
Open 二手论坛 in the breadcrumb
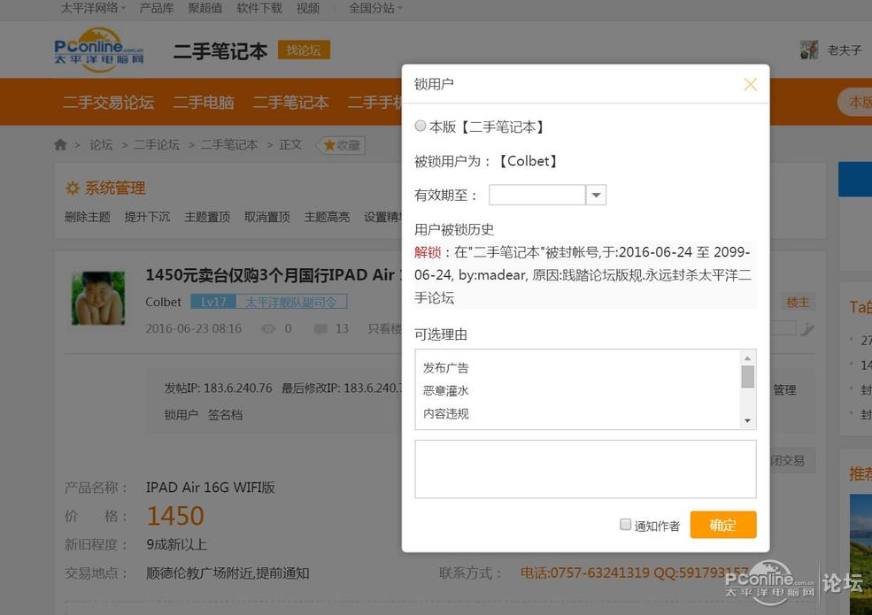(x=157, y=145)
